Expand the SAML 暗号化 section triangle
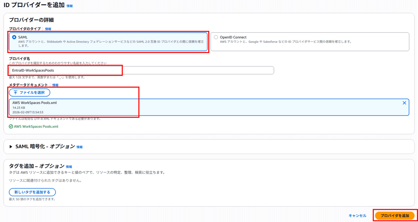Image resolution: width=418 pixels, height=222 pixels. pos(11,147)
